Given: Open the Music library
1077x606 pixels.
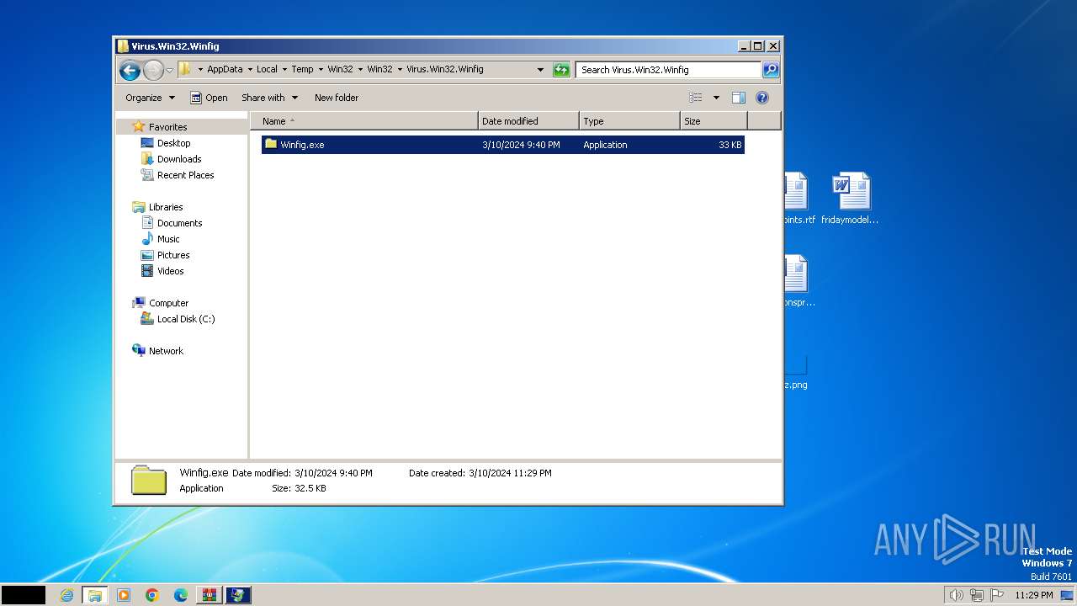Looking at the screenshot, I should (168, 239).
